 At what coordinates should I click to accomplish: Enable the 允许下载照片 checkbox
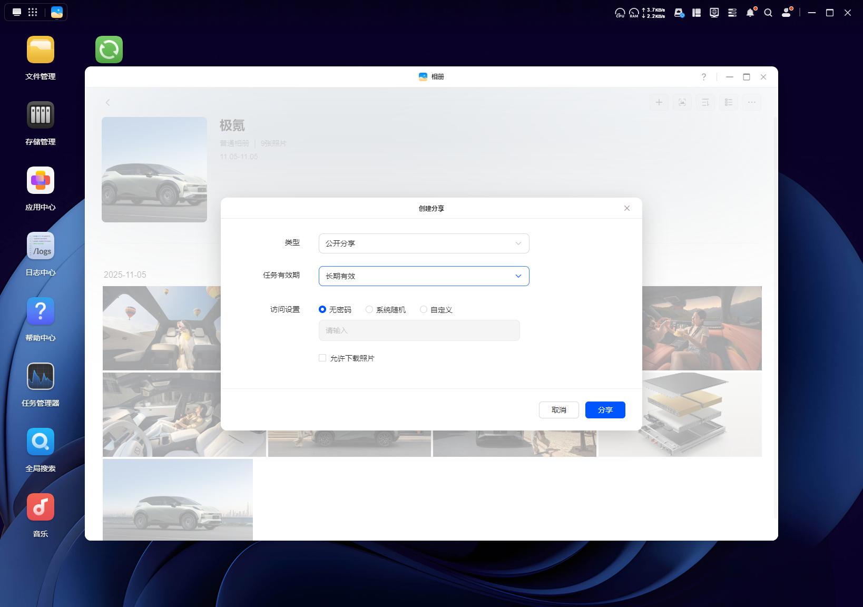point(322,358)
